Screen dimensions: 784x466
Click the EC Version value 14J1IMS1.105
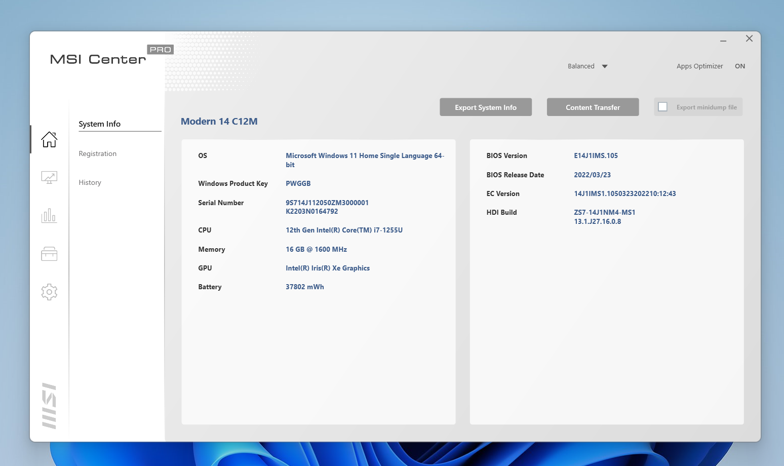pyautogui.click(x=625, y=193)
